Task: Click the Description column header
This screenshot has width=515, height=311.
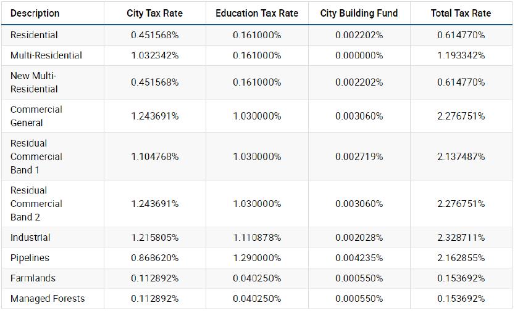Action: point(35,13)
